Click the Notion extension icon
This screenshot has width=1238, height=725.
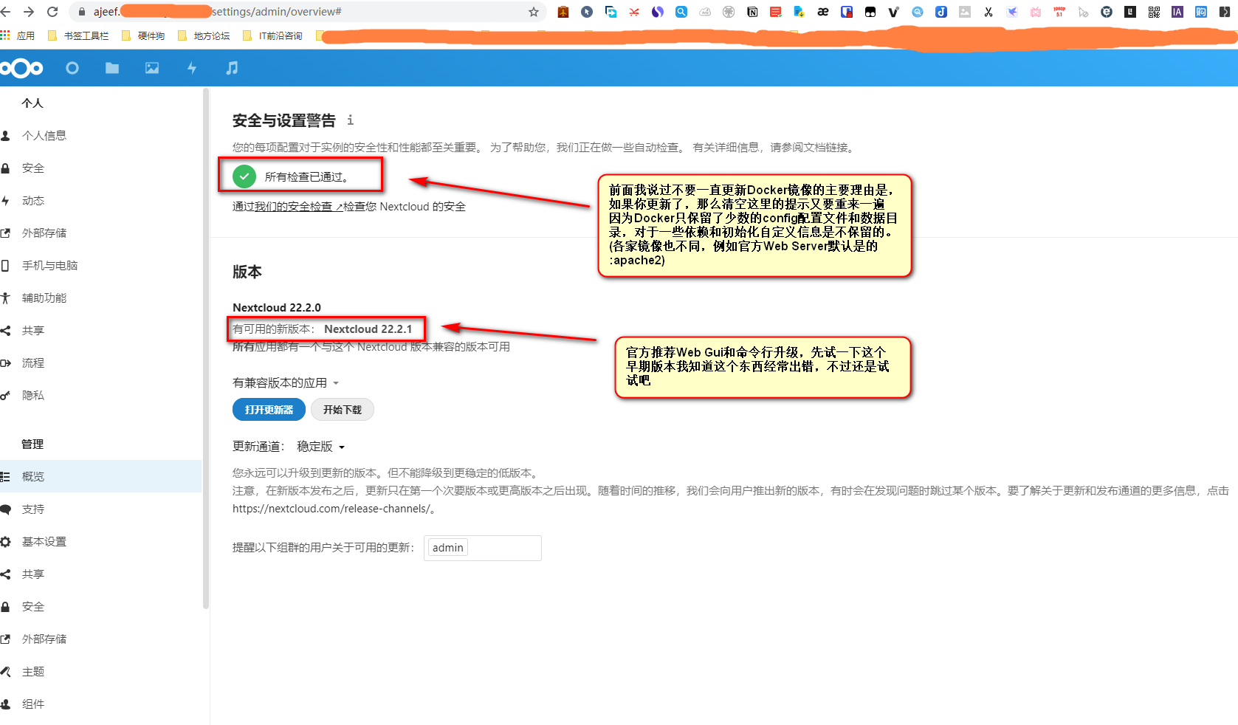pyautogui.click(x=752, y=12)
